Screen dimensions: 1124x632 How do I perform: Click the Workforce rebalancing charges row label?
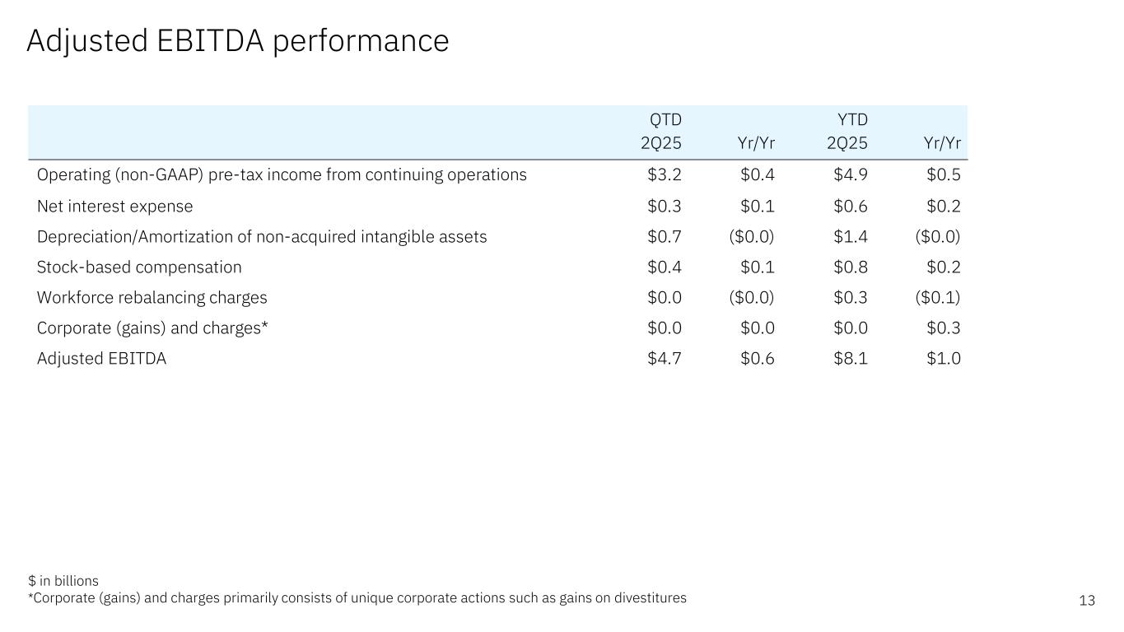pos(152,298)
